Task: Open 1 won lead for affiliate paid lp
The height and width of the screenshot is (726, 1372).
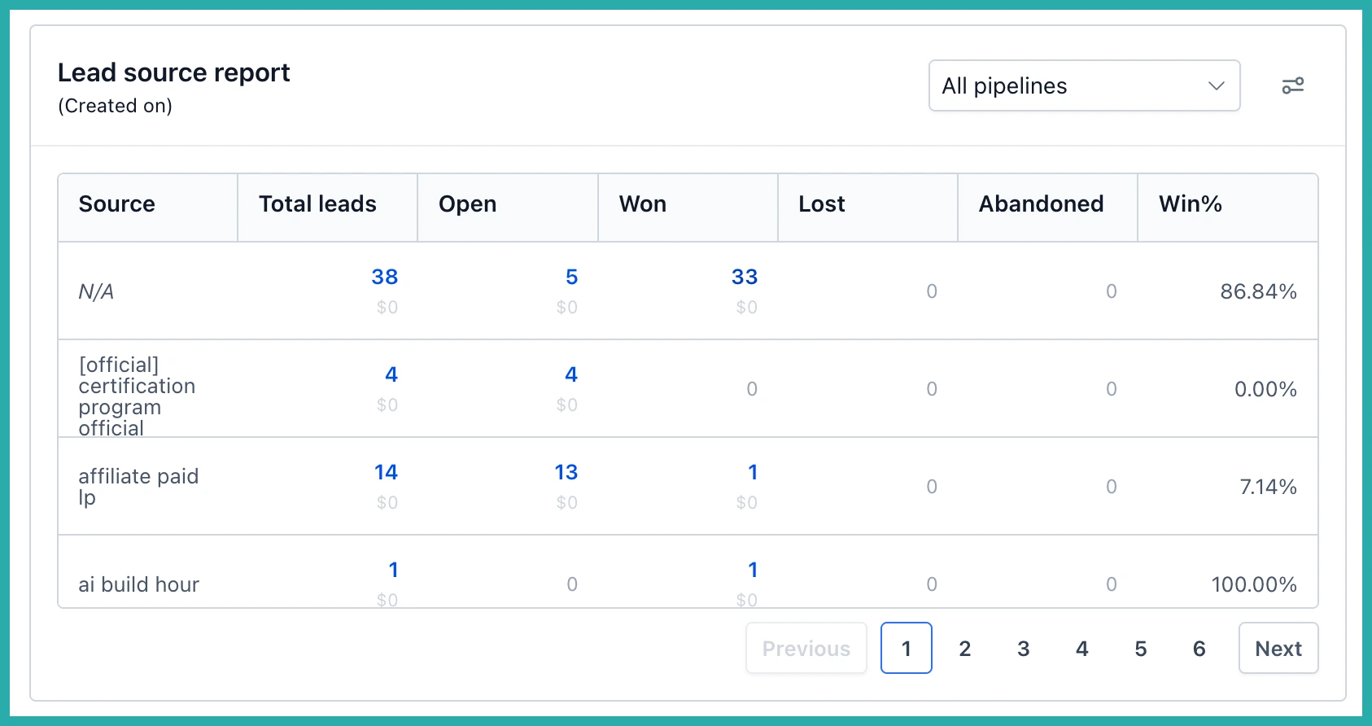Action: [x=753, y=472]
